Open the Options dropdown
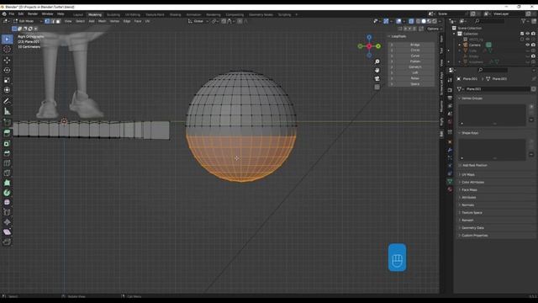Image resolution: width=538 pixels, height=303 pixels. tap(434, 29)
